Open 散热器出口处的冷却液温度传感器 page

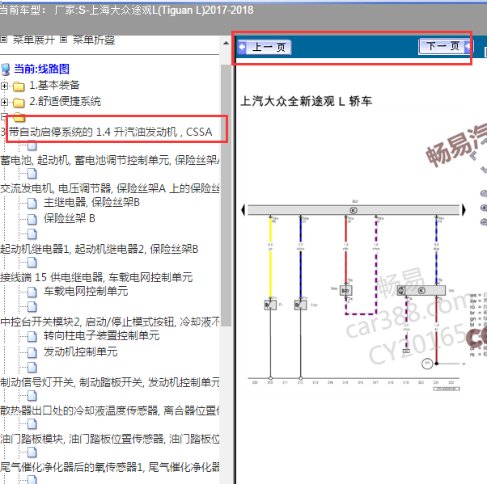point(110,410)
